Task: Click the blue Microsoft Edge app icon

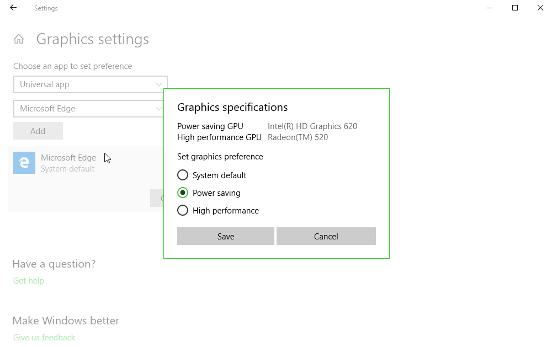Action: click(x=24, y=163)
